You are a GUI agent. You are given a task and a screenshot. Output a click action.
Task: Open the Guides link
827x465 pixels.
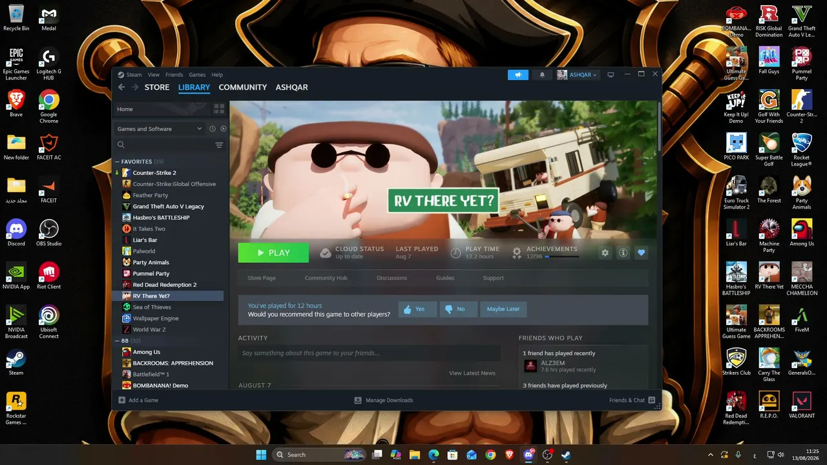(445, 278)
